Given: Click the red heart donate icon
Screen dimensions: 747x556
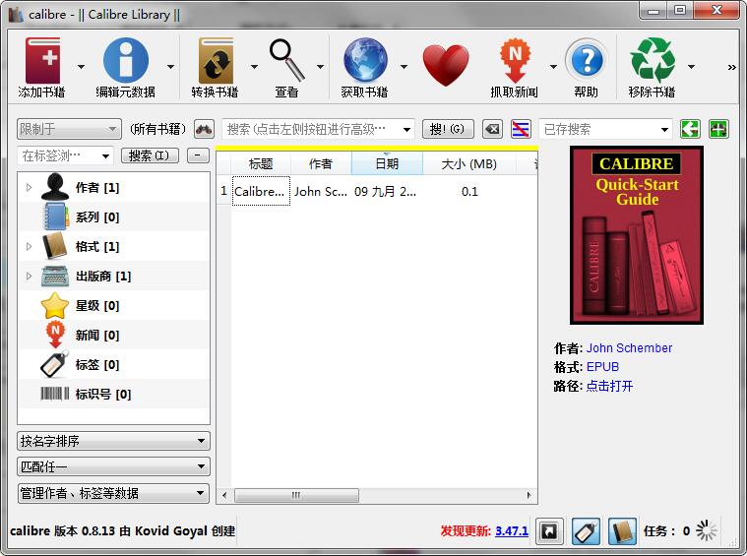Looking at the screenshot, I should 446,65.
